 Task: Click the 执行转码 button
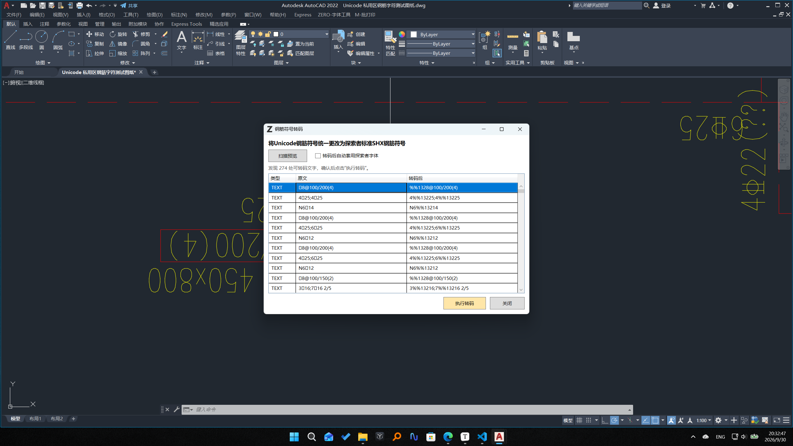[464, 303]
